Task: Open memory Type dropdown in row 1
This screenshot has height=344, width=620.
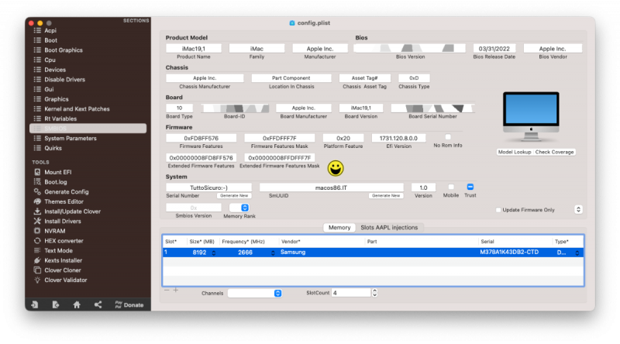Action: (x=577, y=253)
